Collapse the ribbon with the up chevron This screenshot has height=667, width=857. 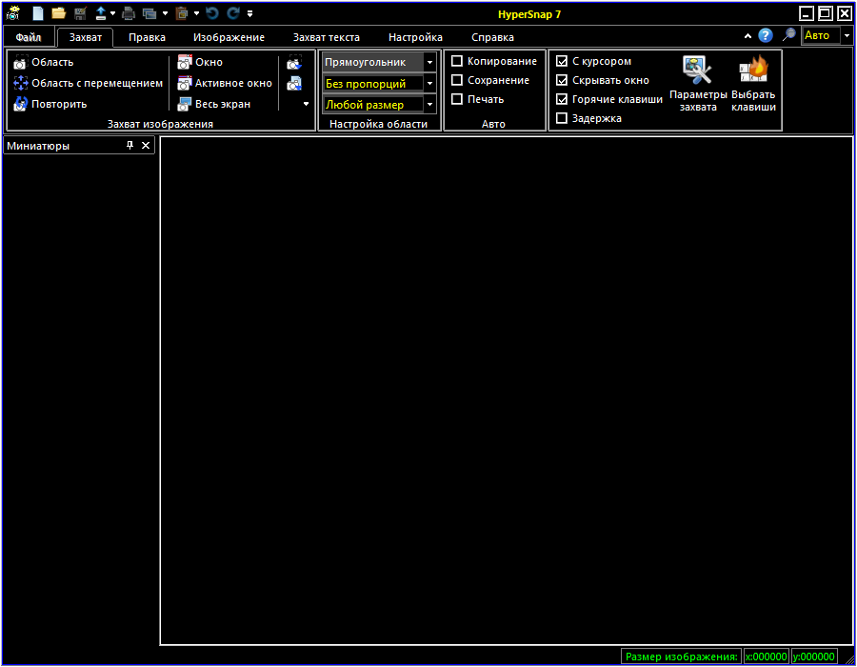coord(747,36)
